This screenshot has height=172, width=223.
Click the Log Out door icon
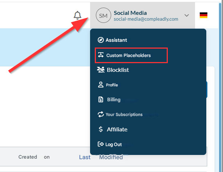click(x=101, y=144)
